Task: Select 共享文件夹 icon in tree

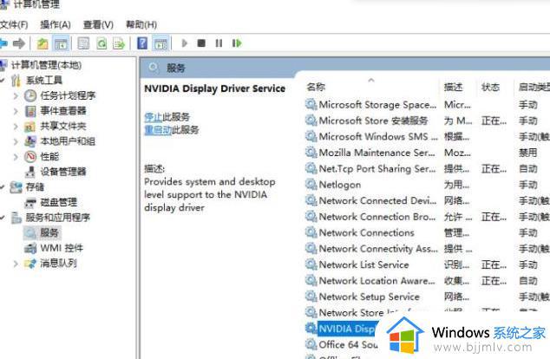Action: (x=29, y=127)
